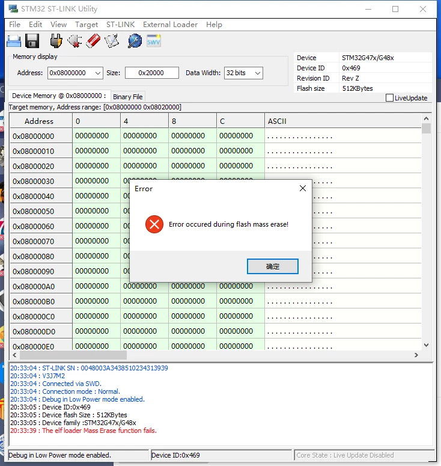The image size is (441, 466).
Task: Open the View menu
Action: (x=58, y=25)
